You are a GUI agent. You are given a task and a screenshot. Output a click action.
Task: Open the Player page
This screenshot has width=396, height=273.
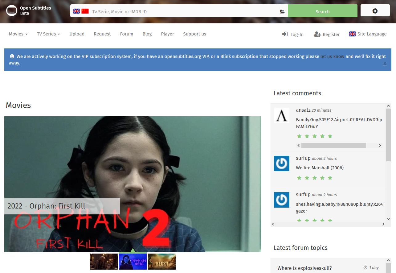click(168, 34)
